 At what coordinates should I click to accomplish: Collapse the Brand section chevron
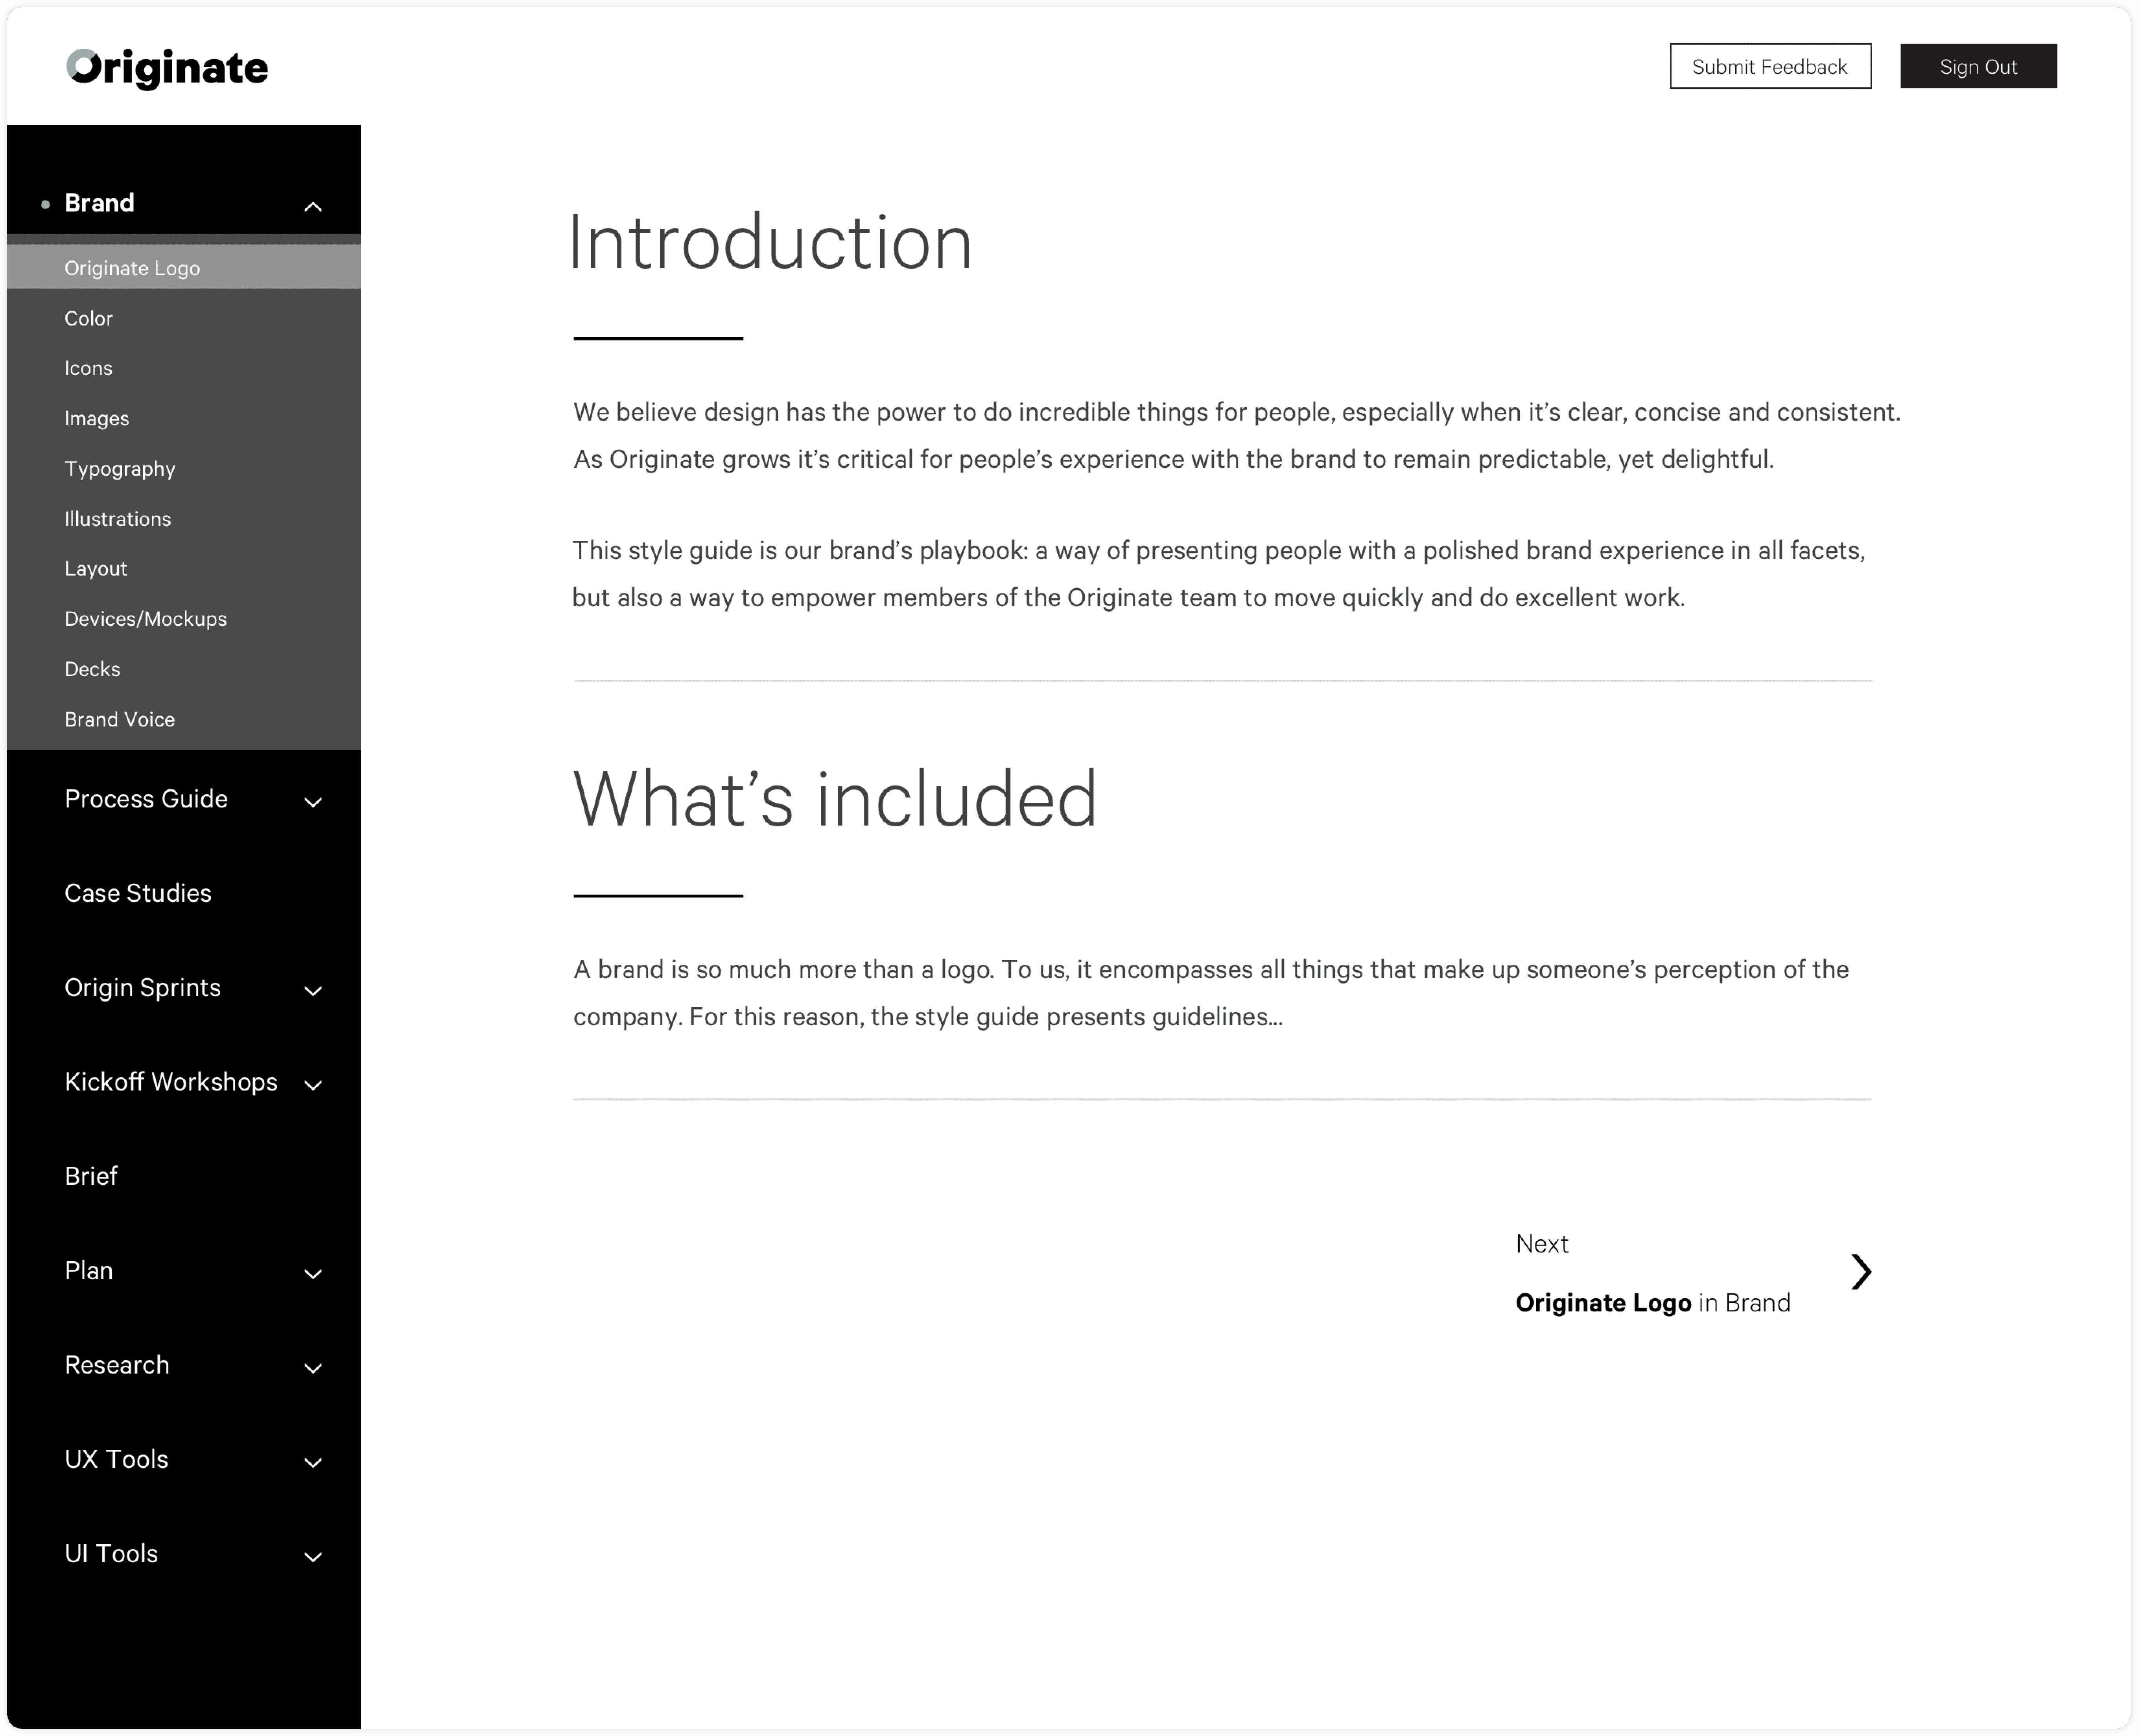312,206
